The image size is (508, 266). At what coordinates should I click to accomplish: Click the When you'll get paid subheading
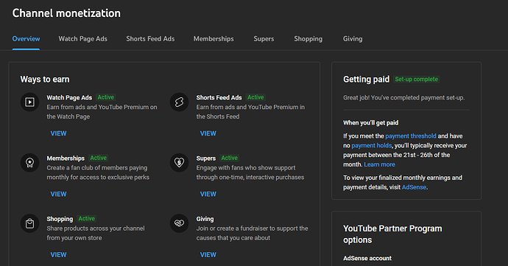(x=370, y=122)
